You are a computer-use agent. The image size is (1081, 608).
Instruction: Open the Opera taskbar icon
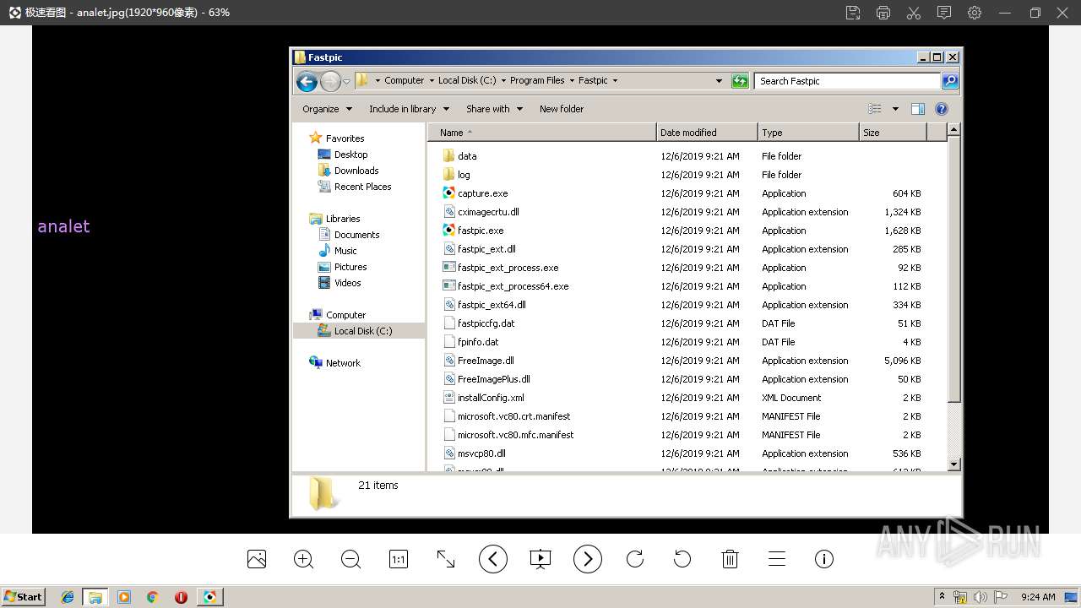click(x=181, y=597)
